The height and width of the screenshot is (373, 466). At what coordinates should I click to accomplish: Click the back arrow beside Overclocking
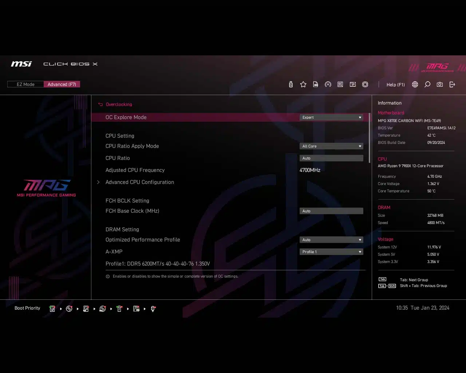(x=100, y=105)
